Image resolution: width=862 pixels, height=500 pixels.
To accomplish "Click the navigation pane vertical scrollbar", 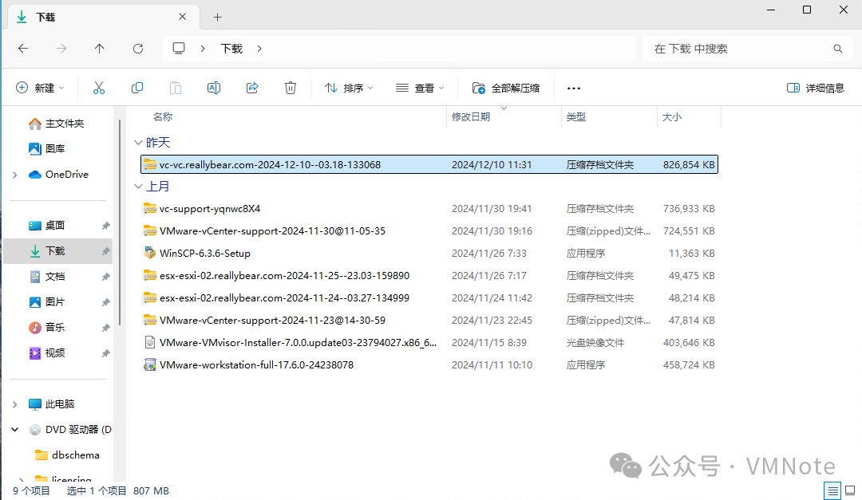I will point(119,222).
